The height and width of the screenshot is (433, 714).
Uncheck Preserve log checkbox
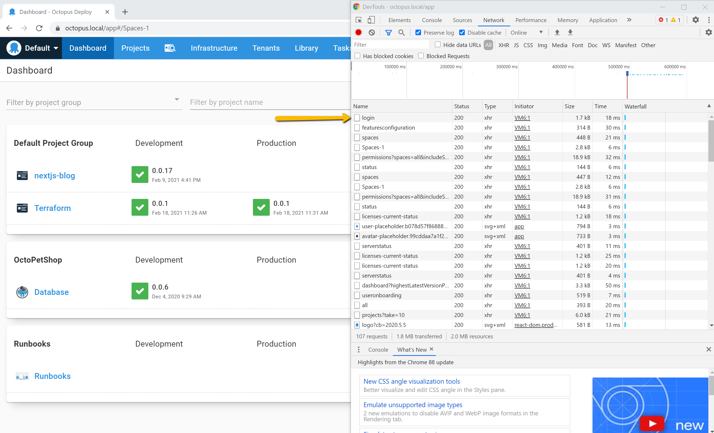(418, 33)
